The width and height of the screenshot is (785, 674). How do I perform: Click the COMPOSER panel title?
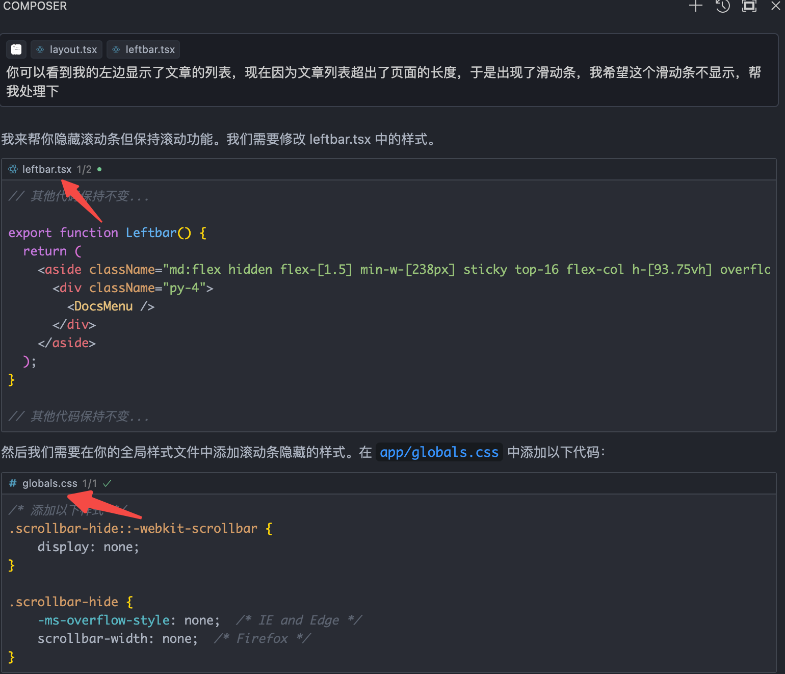coord(35,6)
